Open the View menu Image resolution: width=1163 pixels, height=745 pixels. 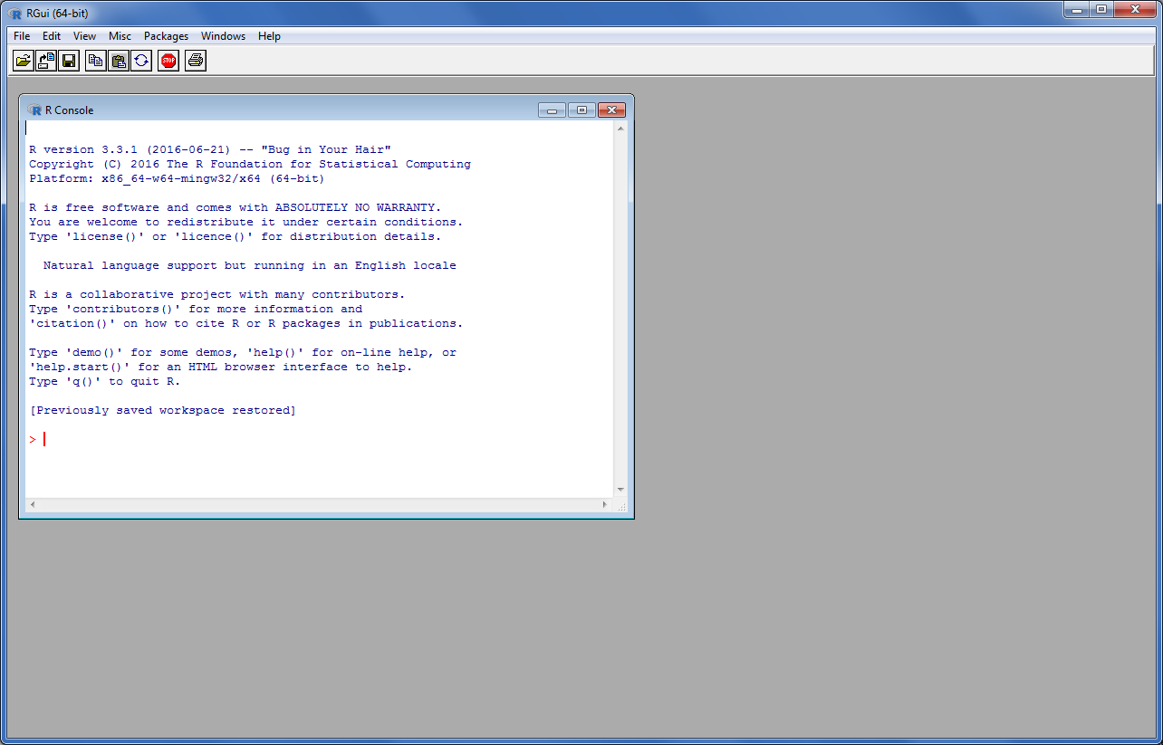tap(84, 36)
